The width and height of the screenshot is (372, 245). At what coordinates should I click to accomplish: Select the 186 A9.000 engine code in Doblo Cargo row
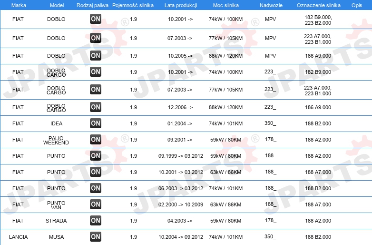(x=318, y=107)
